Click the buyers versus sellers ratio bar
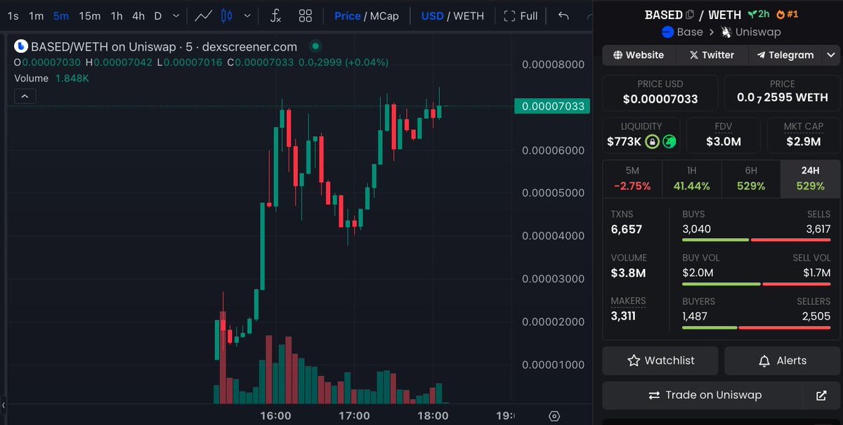Image resolution: width=843 pixels, height=425 pixels. click(x=757, y=327)
